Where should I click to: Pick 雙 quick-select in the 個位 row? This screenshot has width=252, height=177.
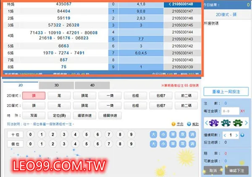tap(183, 144)
